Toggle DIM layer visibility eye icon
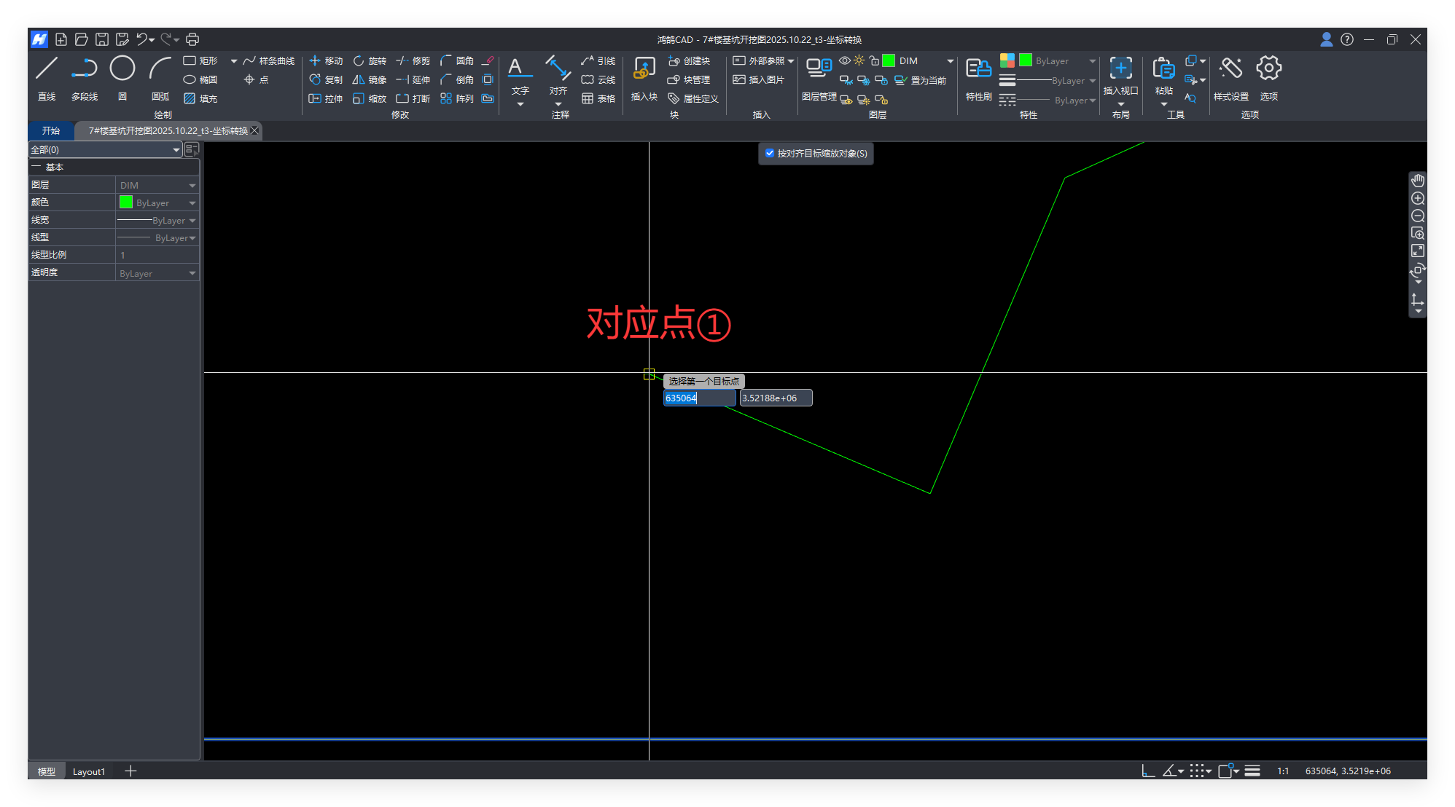This screenshot has width=1455, height=807. pyautogui.click(x=844, y=60)
